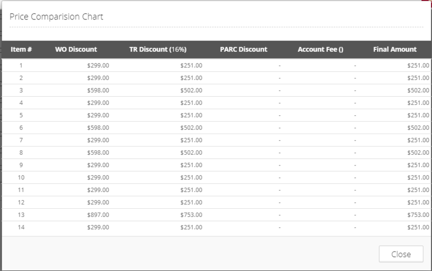
Task: Click the Final Amount for item 10
Action: [418, 177]
